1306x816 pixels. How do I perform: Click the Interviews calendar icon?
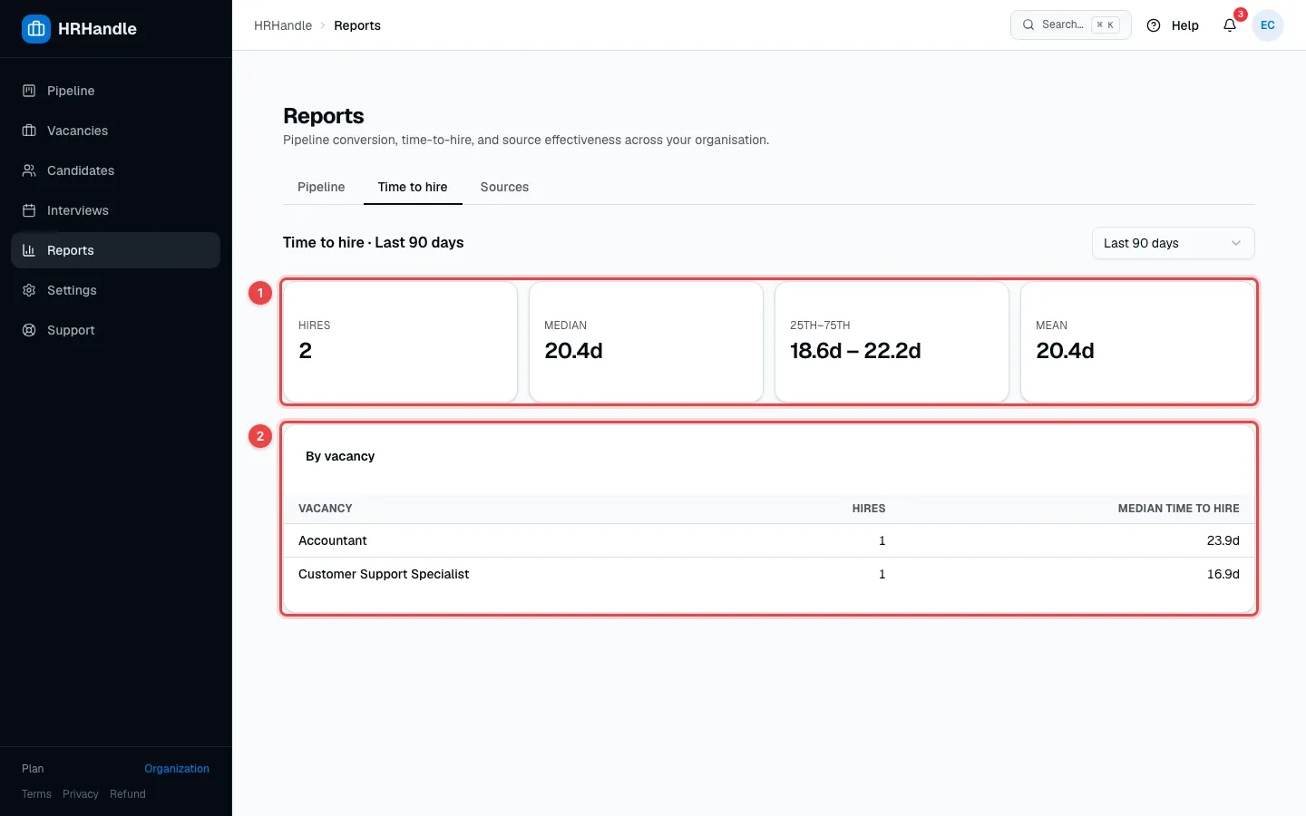point(29,210)
